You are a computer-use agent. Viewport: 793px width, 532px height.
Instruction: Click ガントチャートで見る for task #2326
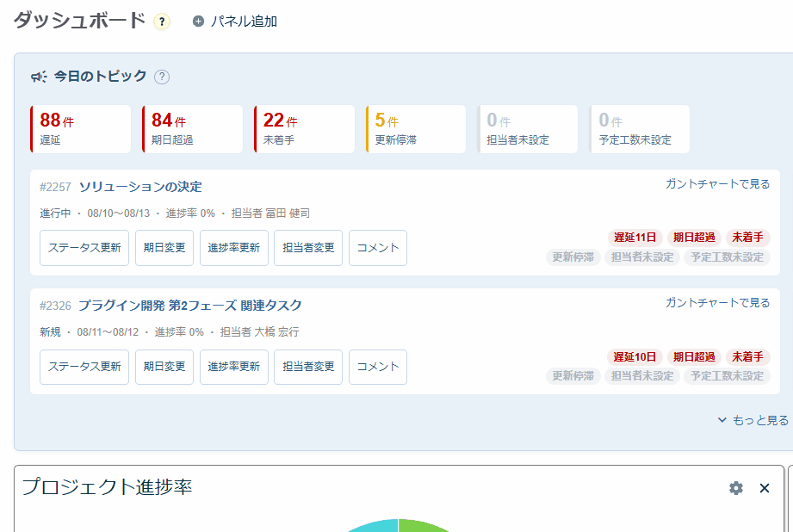coord(717,302)
